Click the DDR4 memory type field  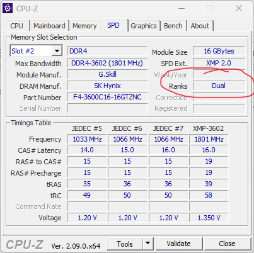(x=108, y=51)
